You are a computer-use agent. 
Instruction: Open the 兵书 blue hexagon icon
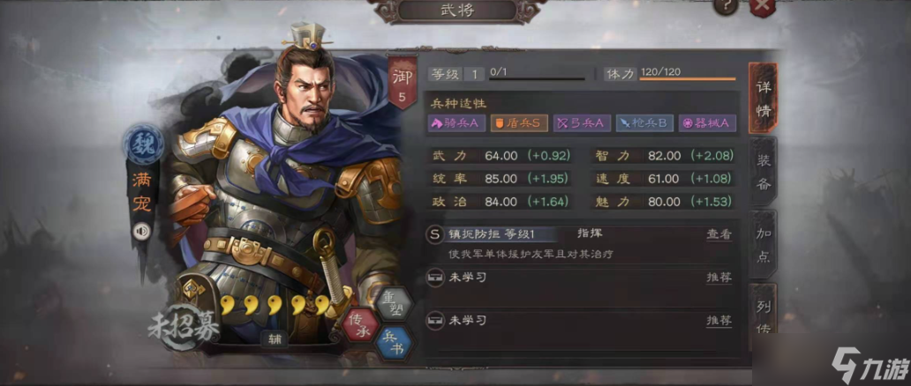coord(394,344)
